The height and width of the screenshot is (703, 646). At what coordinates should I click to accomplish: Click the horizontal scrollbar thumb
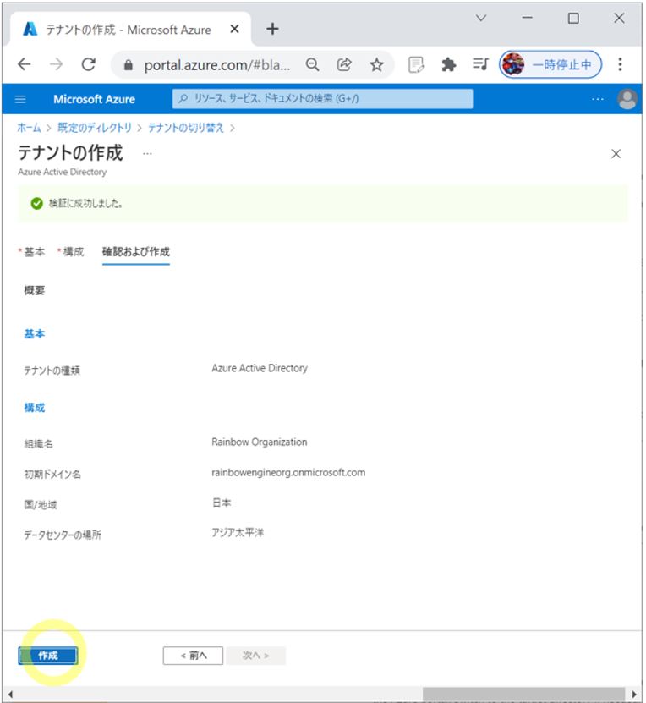click(523, 695)
